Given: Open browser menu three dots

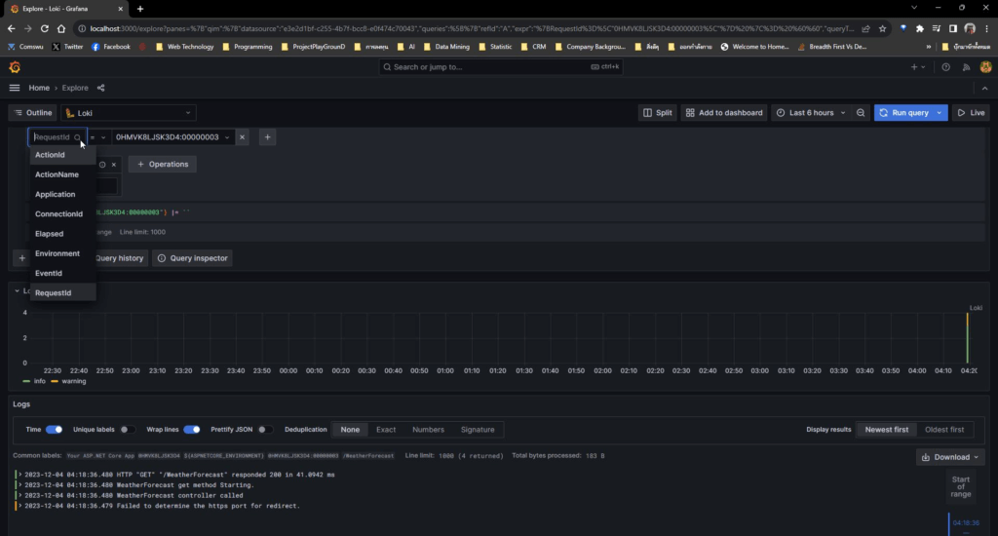Looking at the screenshot, I should click(x=986, y=28).
